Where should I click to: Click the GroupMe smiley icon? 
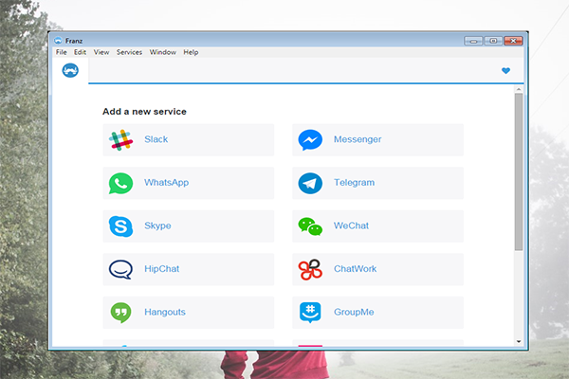pyautogui.click(x=310, y=313)
